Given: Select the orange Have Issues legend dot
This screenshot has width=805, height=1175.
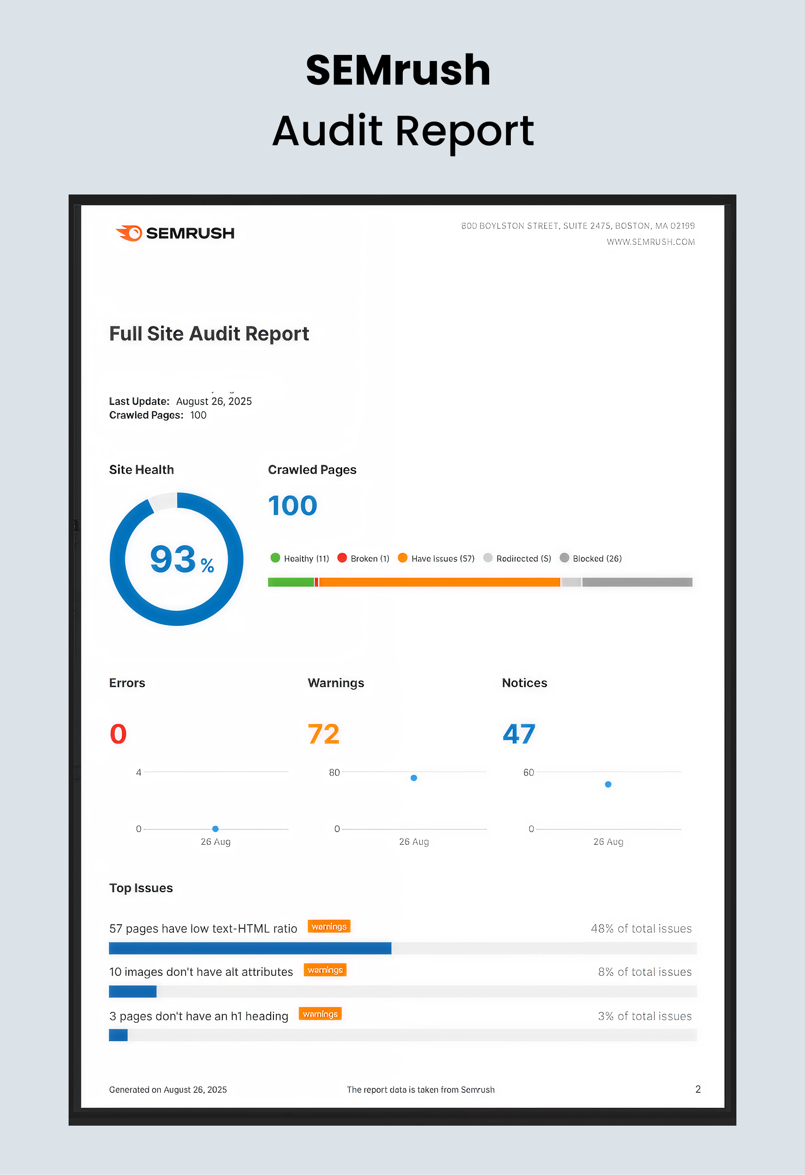Looking at the screenshot, I should pyautogui.click(x=403, y=558).
